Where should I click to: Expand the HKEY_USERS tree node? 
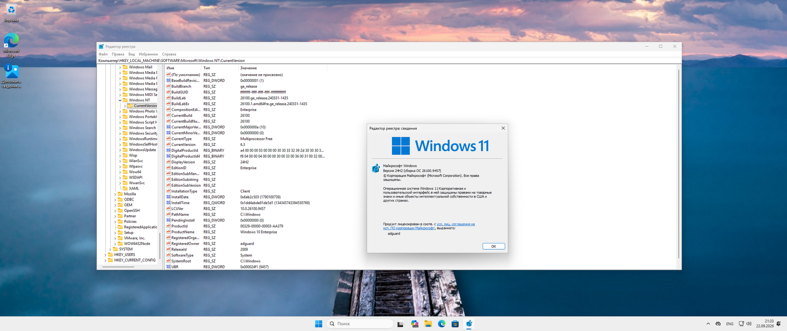pos(105,255)
